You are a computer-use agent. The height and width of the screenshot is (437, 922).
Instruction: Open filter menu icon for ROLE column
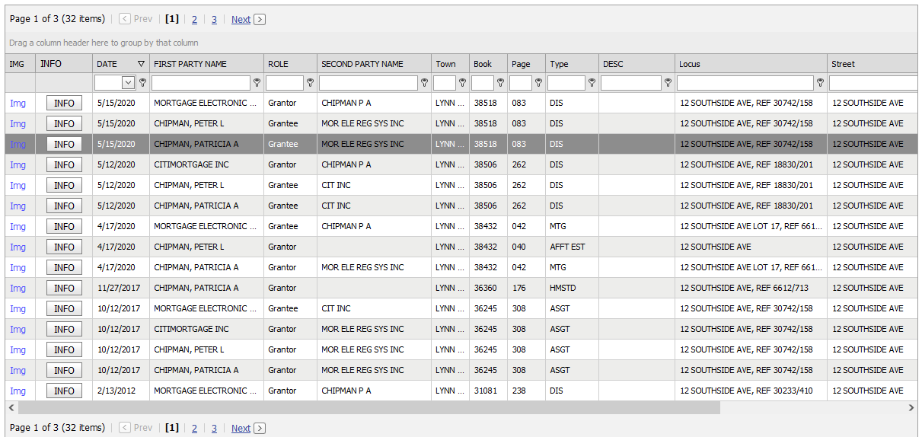click(310, 83)
